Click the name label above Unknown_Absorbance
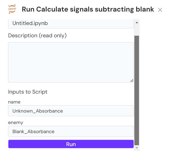The height and width of the screenshot is (154, 173). pos(14,102)
